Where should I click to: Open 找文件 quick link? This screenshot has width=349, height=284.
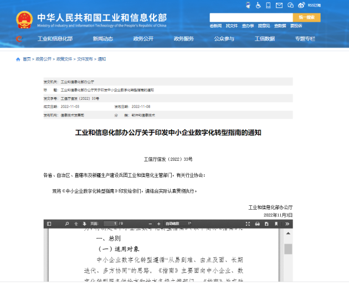coord(232,26)
